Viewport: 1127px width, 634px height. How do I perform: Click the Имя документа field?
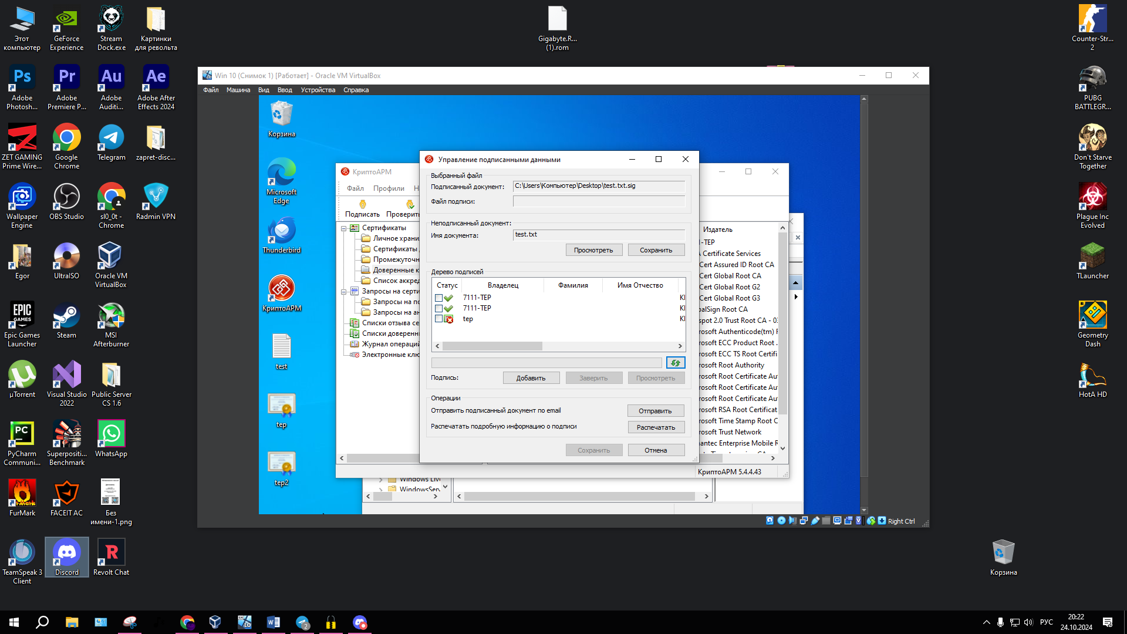pyautogui.click(x=599, y=235)
